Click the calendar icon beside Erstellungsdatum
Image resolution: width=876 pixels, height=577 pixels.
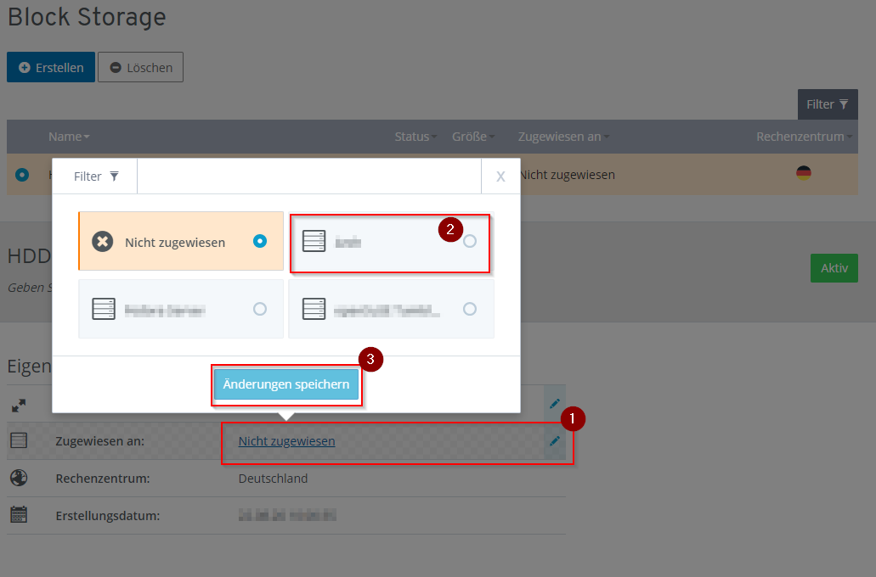coord(19,514)
